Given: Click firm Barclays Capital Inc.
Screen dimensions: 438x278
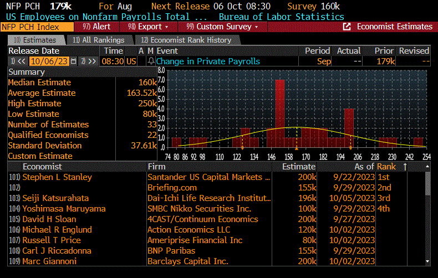Looking at the screenshot, I should point(188,261).
